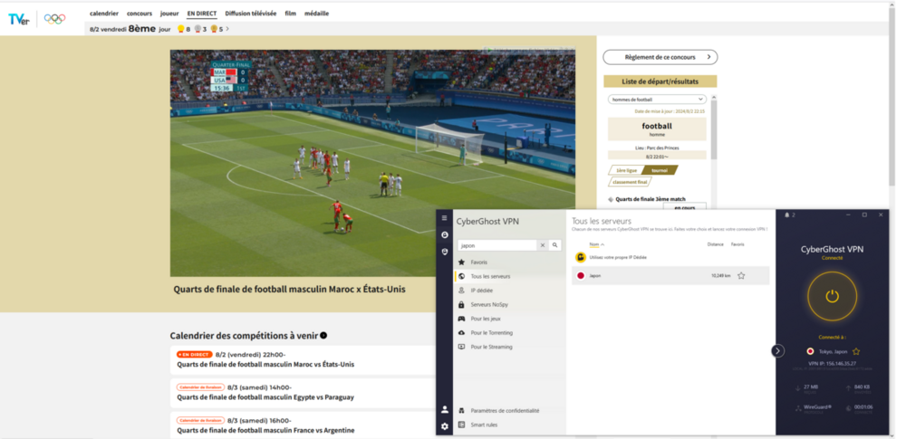Click the Olympic rings logo
This screenshot has height=439, width=906.
click(x=55, y=19)
